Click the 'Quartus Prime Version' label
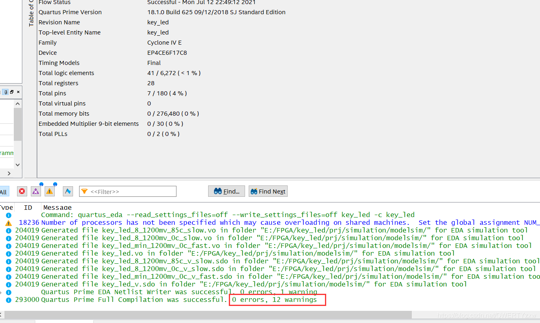The height and width of the screenshot is (323, 540). [70, 12]
